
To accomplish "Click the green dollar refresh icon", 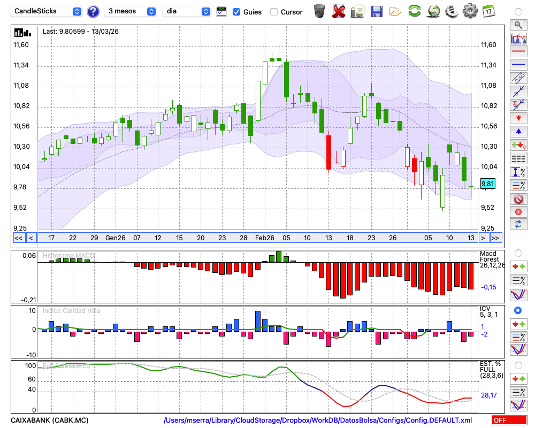I will 433,11.
